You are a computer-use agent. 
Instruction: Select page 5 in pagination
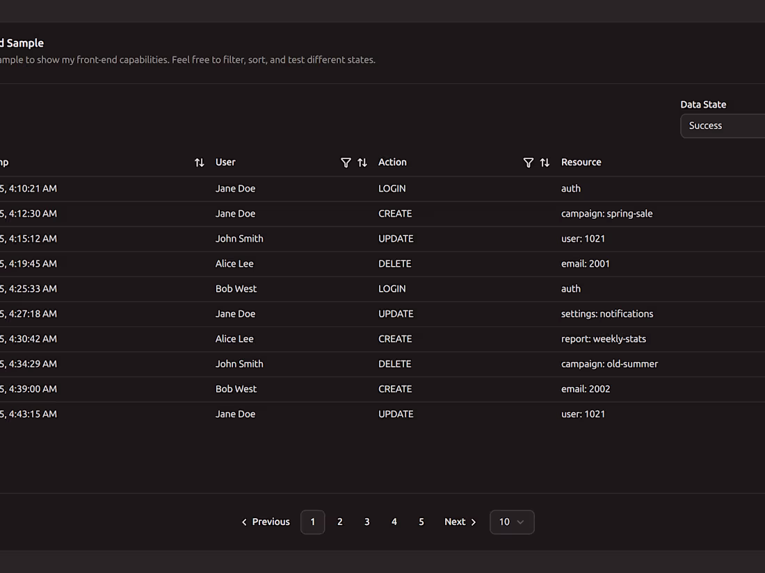tap(421, 522)
